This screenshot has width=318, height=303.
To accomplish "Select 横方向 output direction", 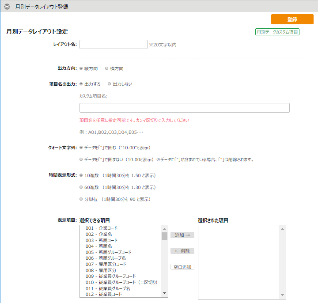I will 107,68.
